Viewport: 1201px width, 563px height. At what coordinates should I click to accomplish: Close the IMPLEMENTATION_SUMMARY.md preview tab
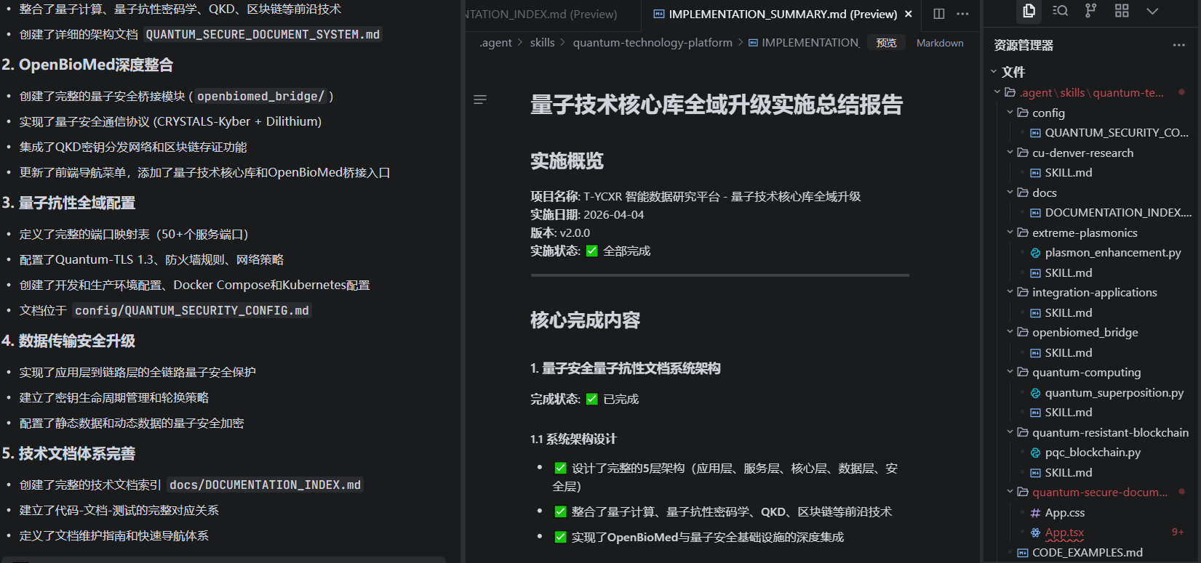click(909, 14)
